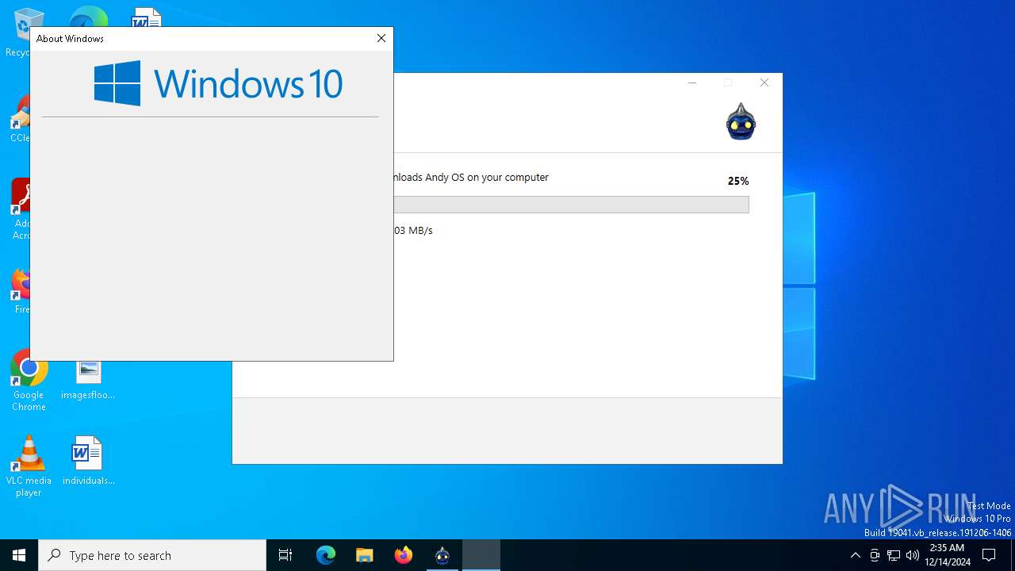
Task: Open network status tray icon
Action: click(x=894, y=555)
